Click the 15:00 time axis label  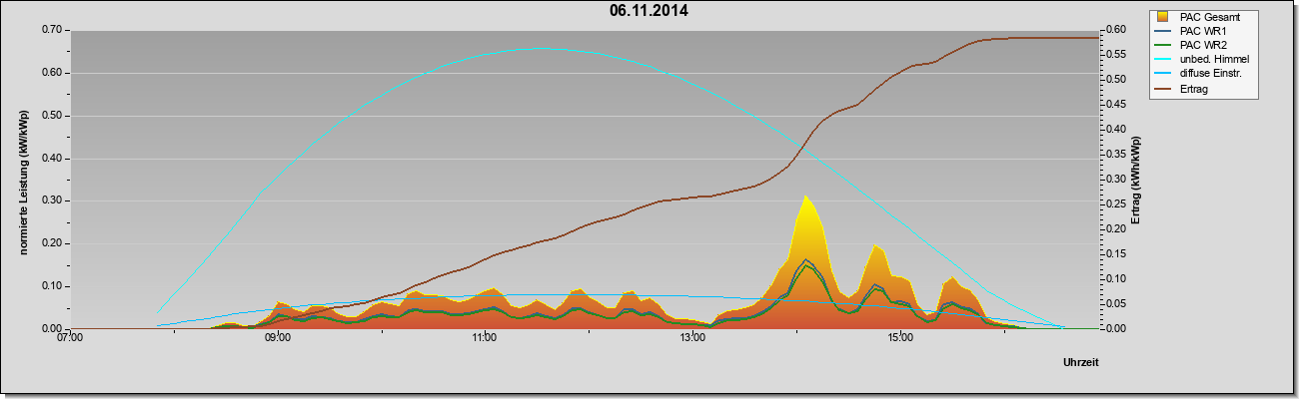click(x=899, y=337)
